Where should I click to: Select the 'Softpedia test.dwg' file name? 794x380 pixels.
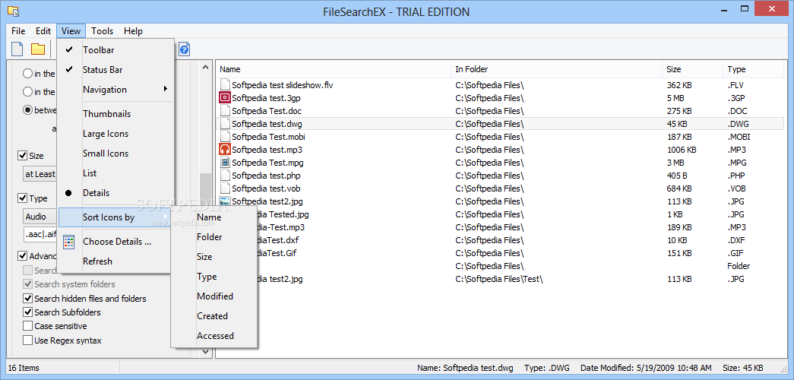click(x=267, y=124)
